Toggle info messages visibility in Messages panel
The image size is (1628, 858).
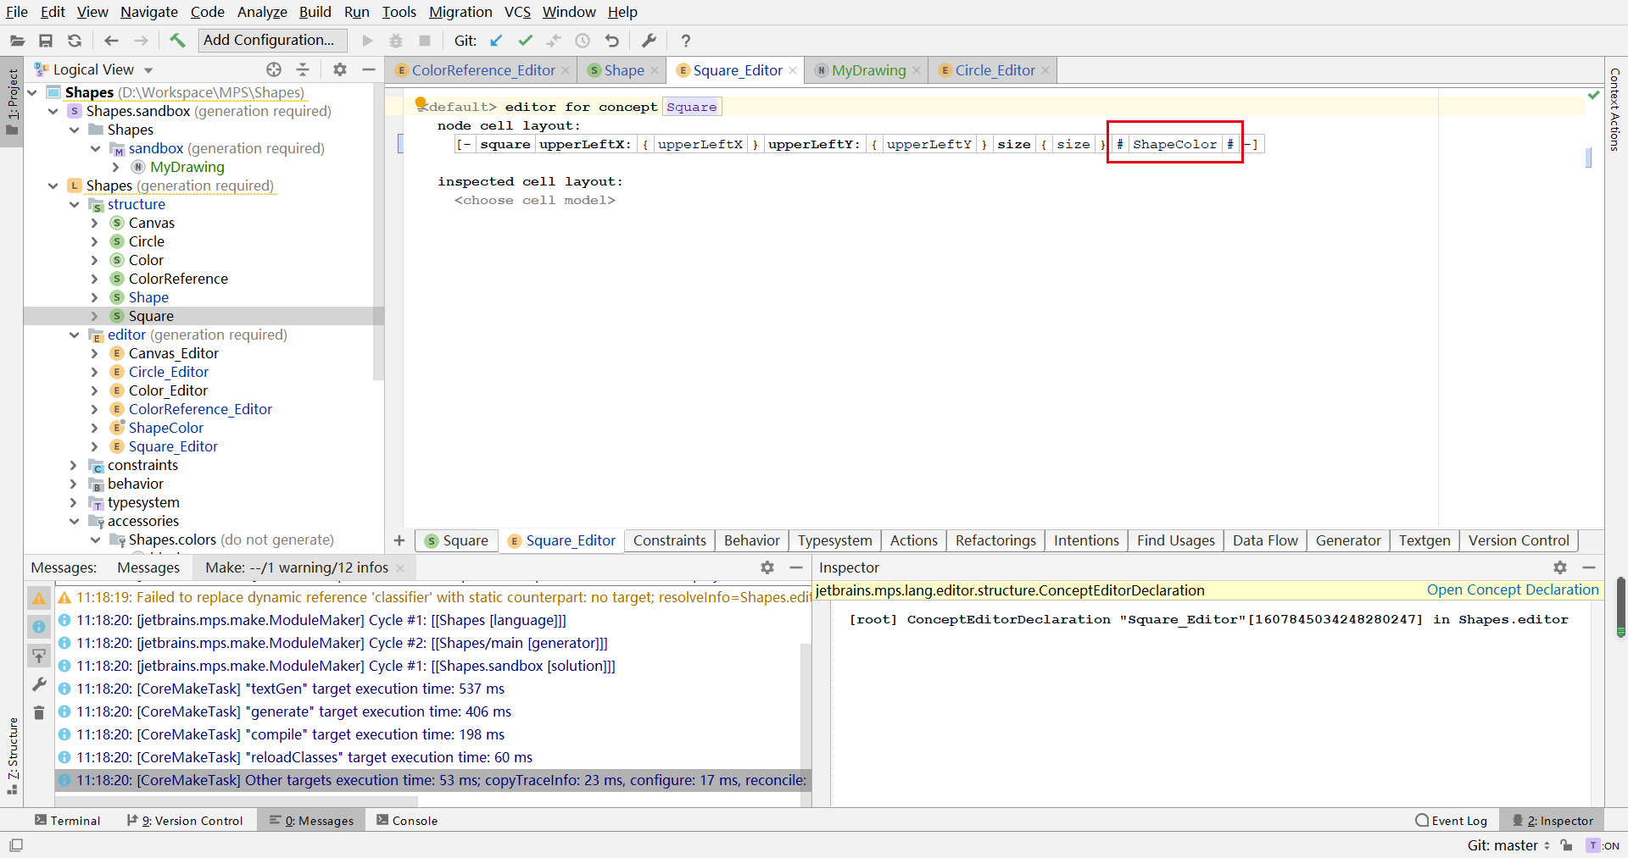coord(38,626)
